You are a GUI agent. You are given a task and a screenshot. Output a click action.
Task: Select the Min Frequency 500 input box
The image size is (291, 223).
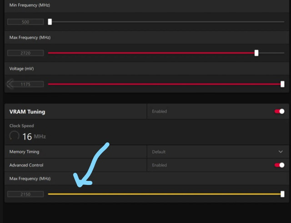25,22
